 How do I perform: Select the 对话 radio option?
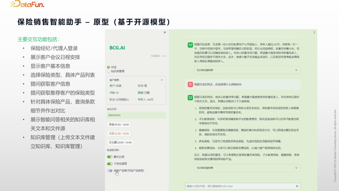click(x=108, y=66)
